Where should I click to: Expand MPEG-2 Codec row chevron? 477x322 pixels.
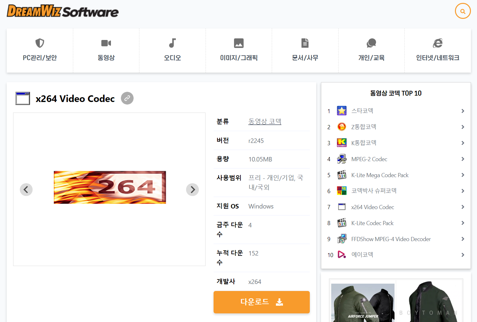463,159
